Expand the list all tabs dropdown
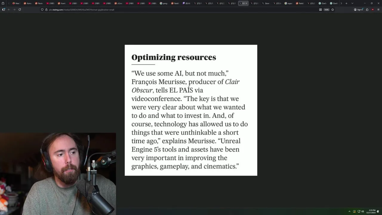The height and width of the screenshot is (215, 382). click(352, 3)
